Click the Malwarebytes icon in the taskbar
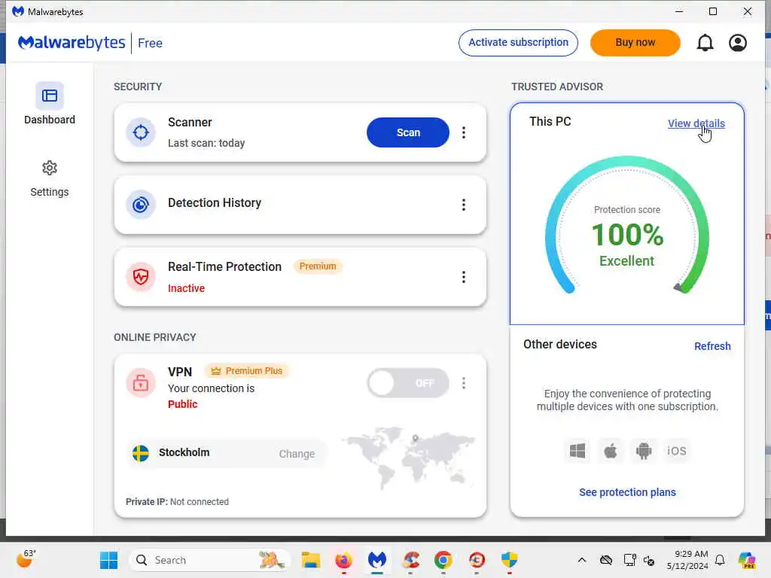Image resolution: width=771 pixels, height=578 pixels. click(377, 560)
